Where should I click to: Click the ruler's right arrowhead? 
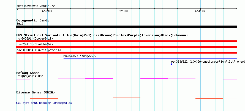point(236,9)
